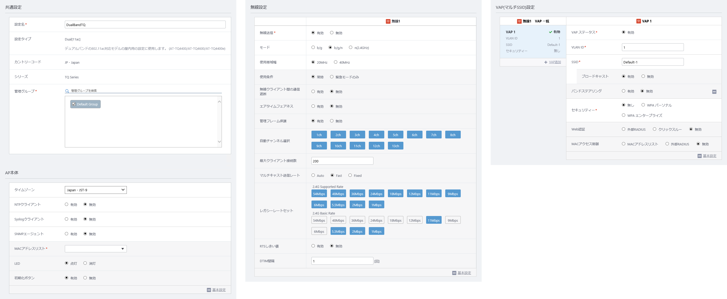Enable SNMPエージェント with 有効 radio
The width and height of the screenshot is (727, 299).
point(67,234)
